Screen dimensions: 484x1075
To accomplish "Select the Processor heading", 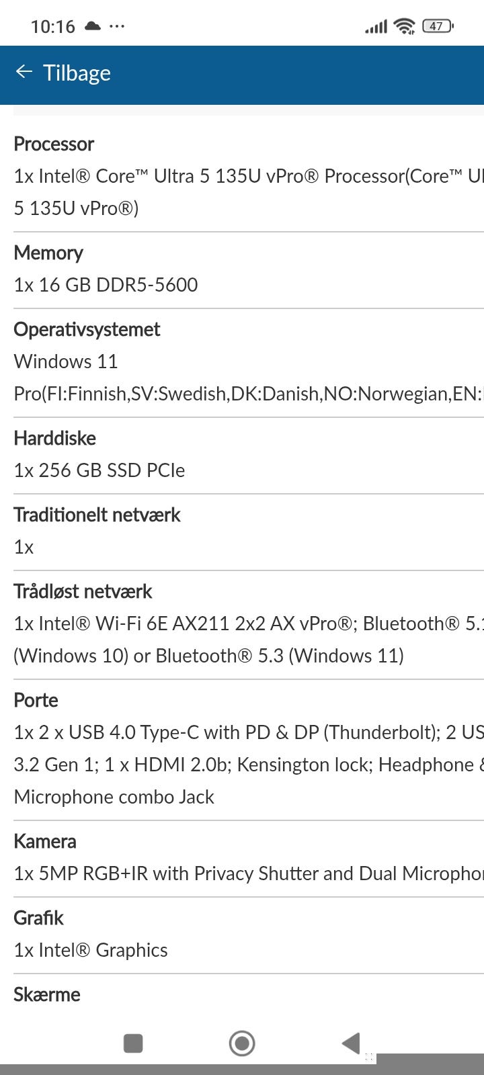I will click(x=54, y=144).
